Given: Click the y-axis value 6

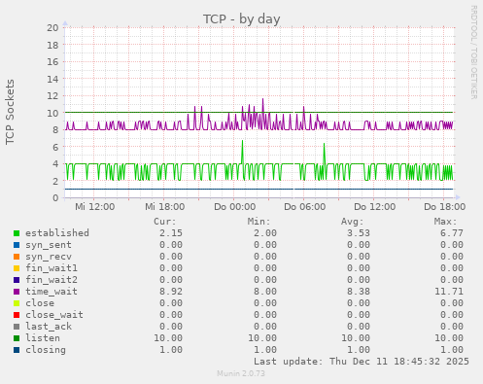Looking at the screenshot, I should [x=55, y=147].
